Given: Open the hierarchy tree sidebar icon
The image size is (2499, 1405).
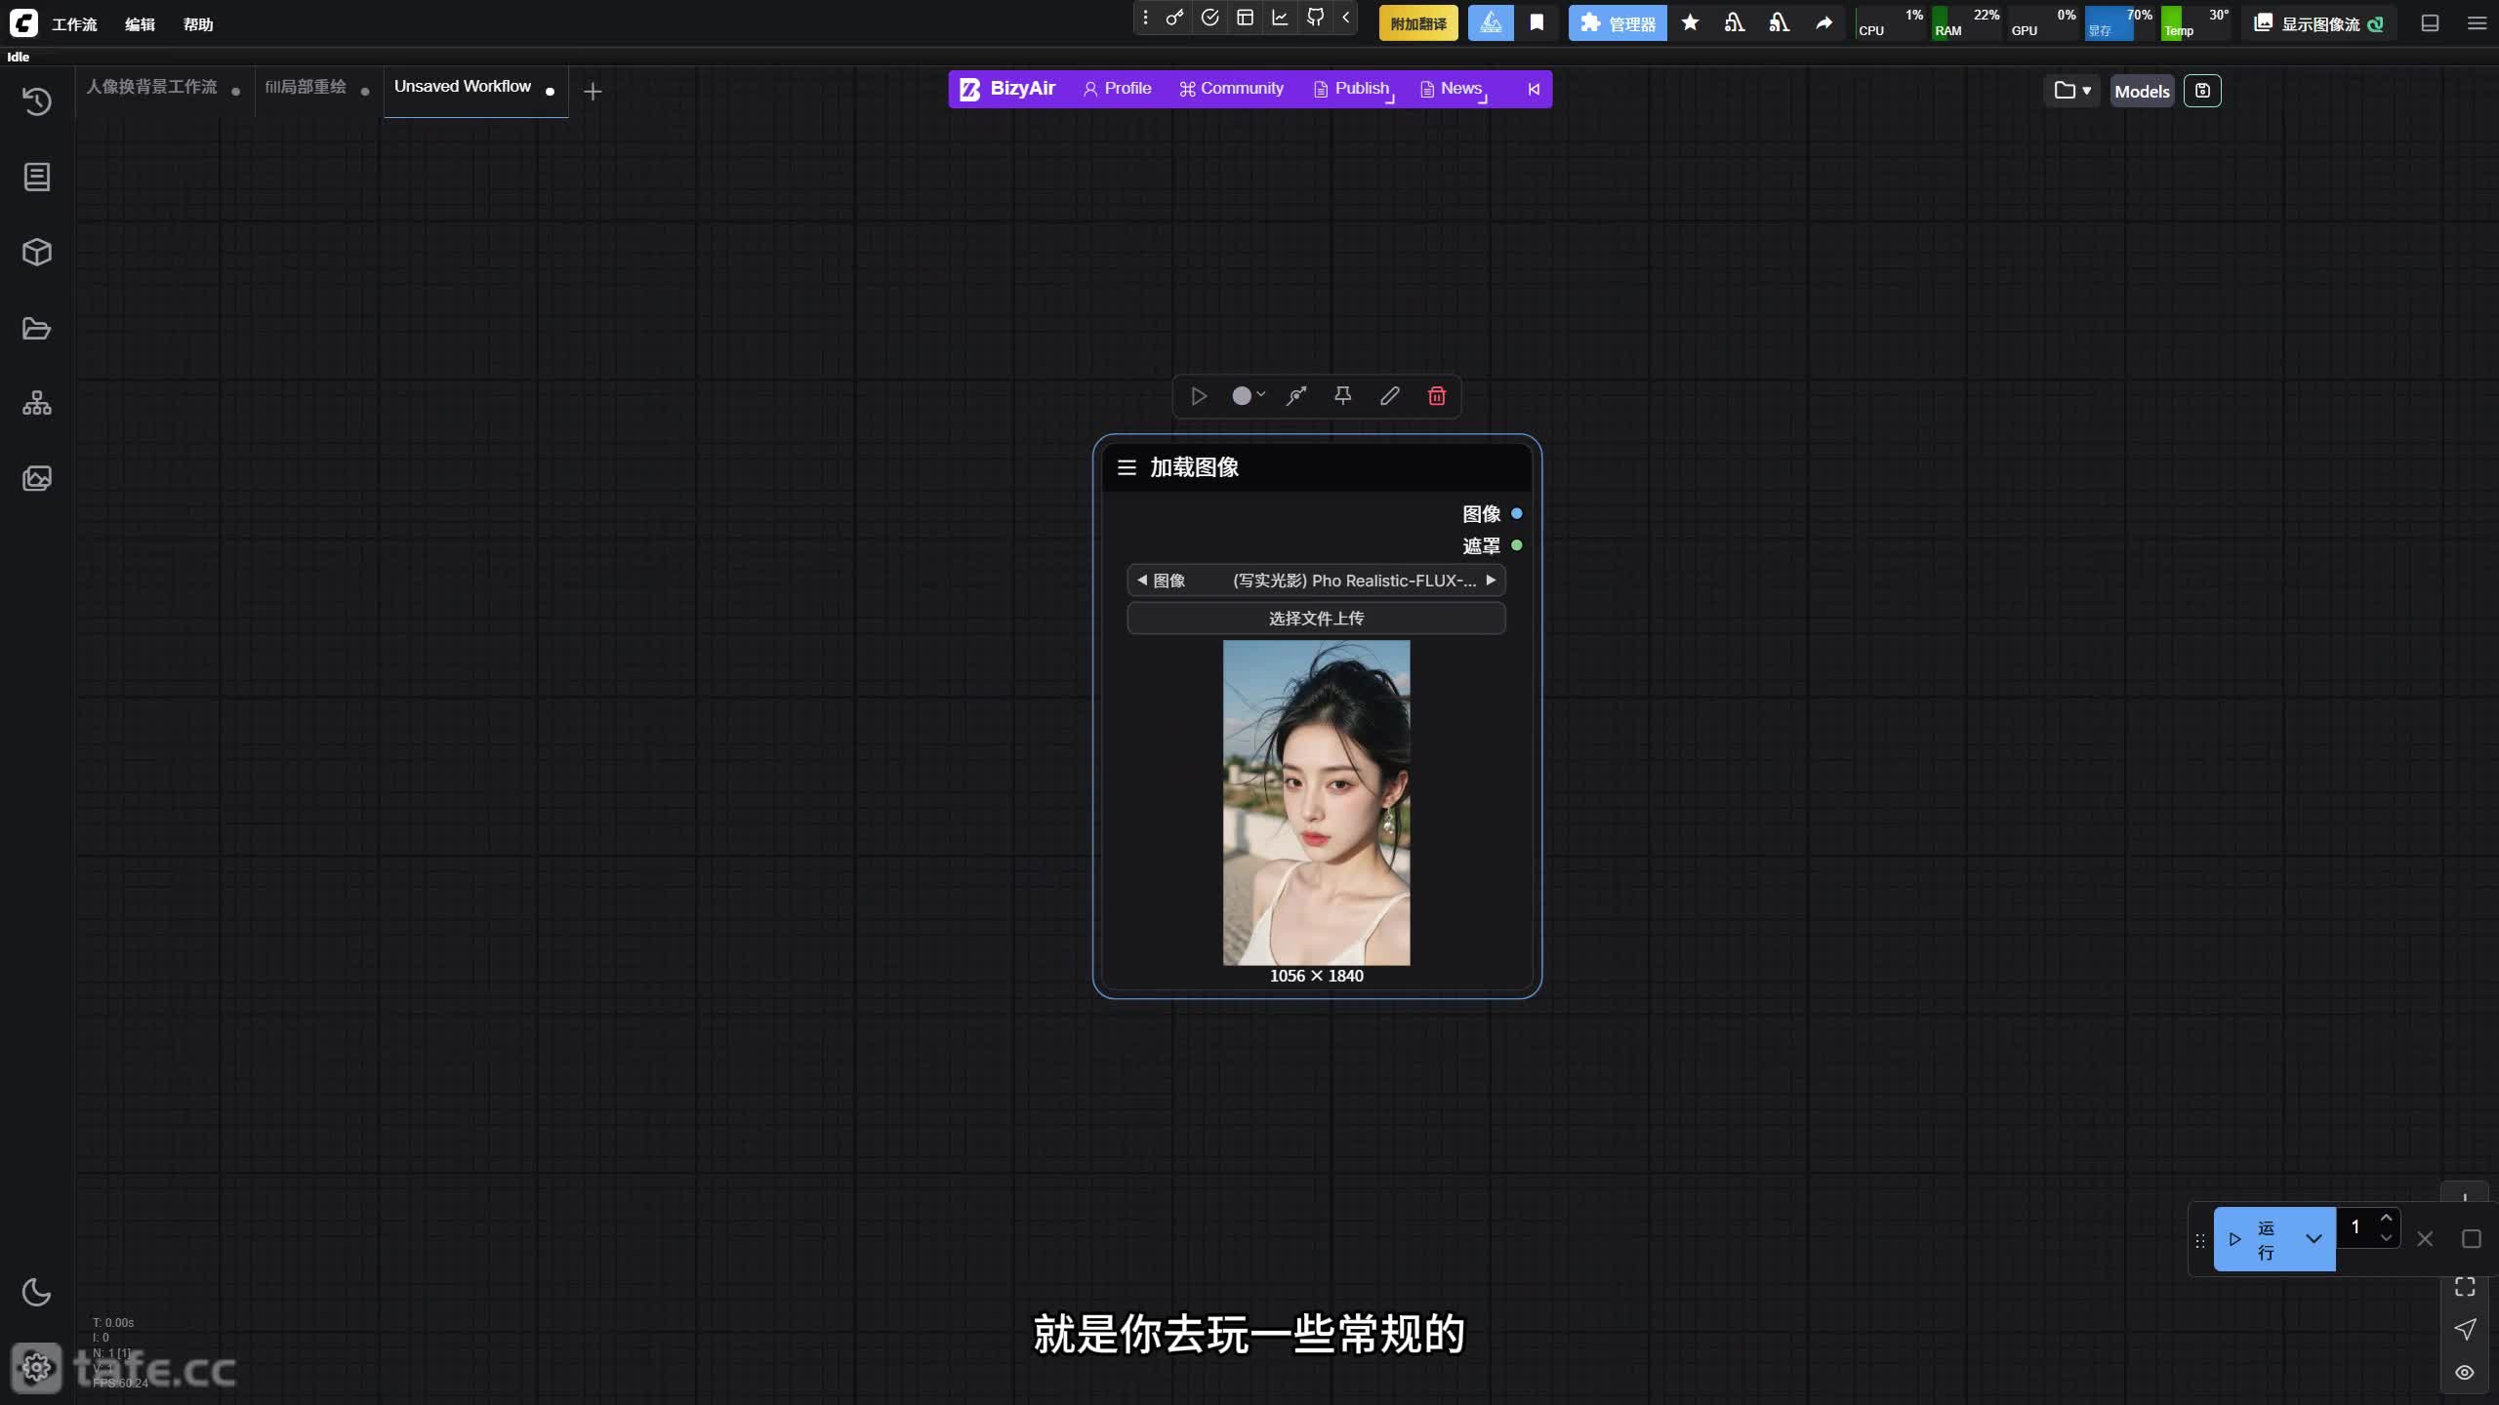Looking at the screenshot, I should (37, 403).
